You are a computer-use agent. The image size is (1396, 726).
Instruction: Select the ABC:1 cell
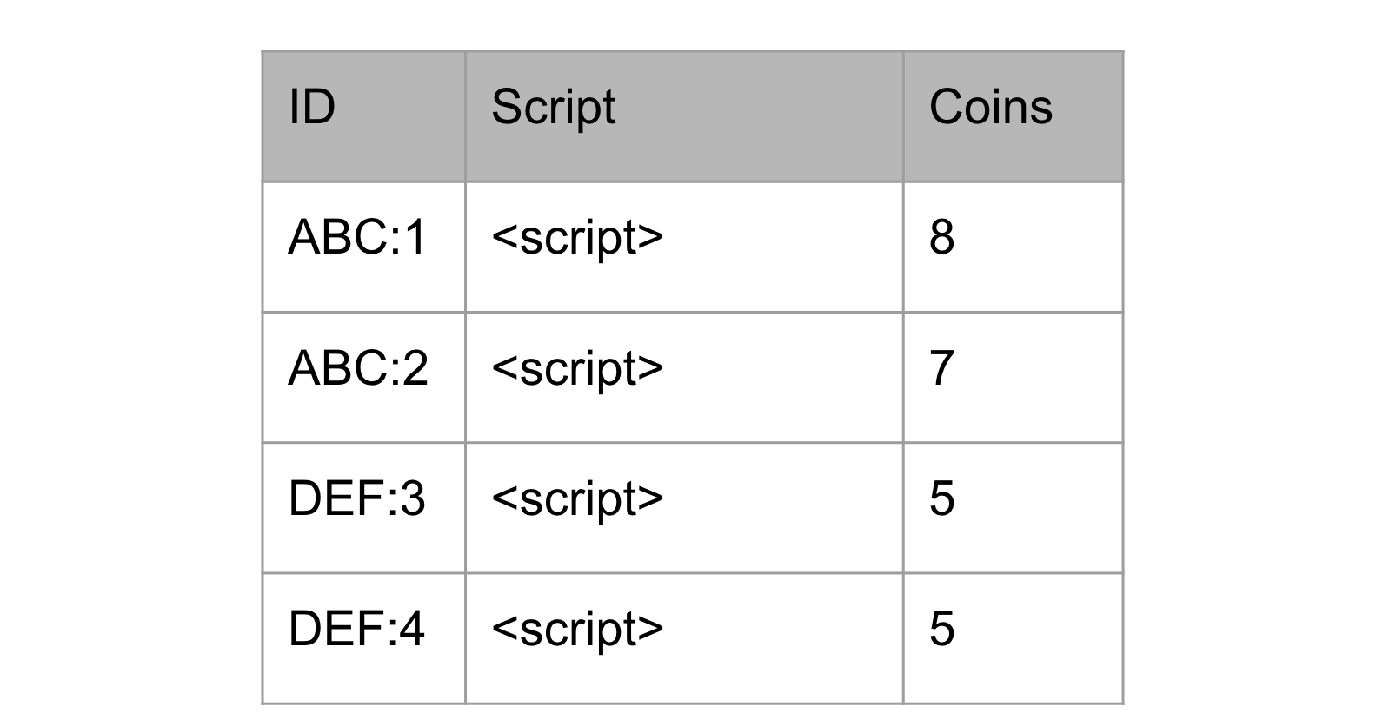[363, 247]
